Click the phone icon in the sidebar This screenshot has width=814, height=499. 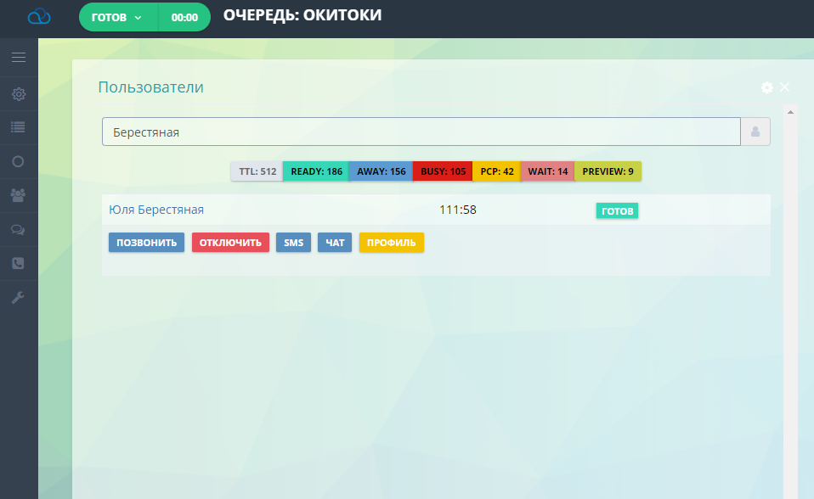click(19, 263)
